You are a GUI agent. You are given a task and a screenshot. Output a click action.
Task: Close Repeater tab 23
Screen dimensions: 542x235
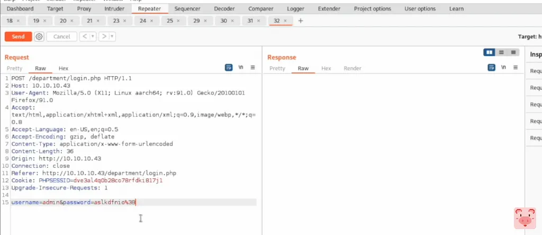(x=125, y=21)
